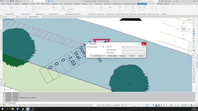The height and width of the screenshot is (111, 198).
Task: Click the 3D VKZ erstellen button
Action: (x=112, y=56)
